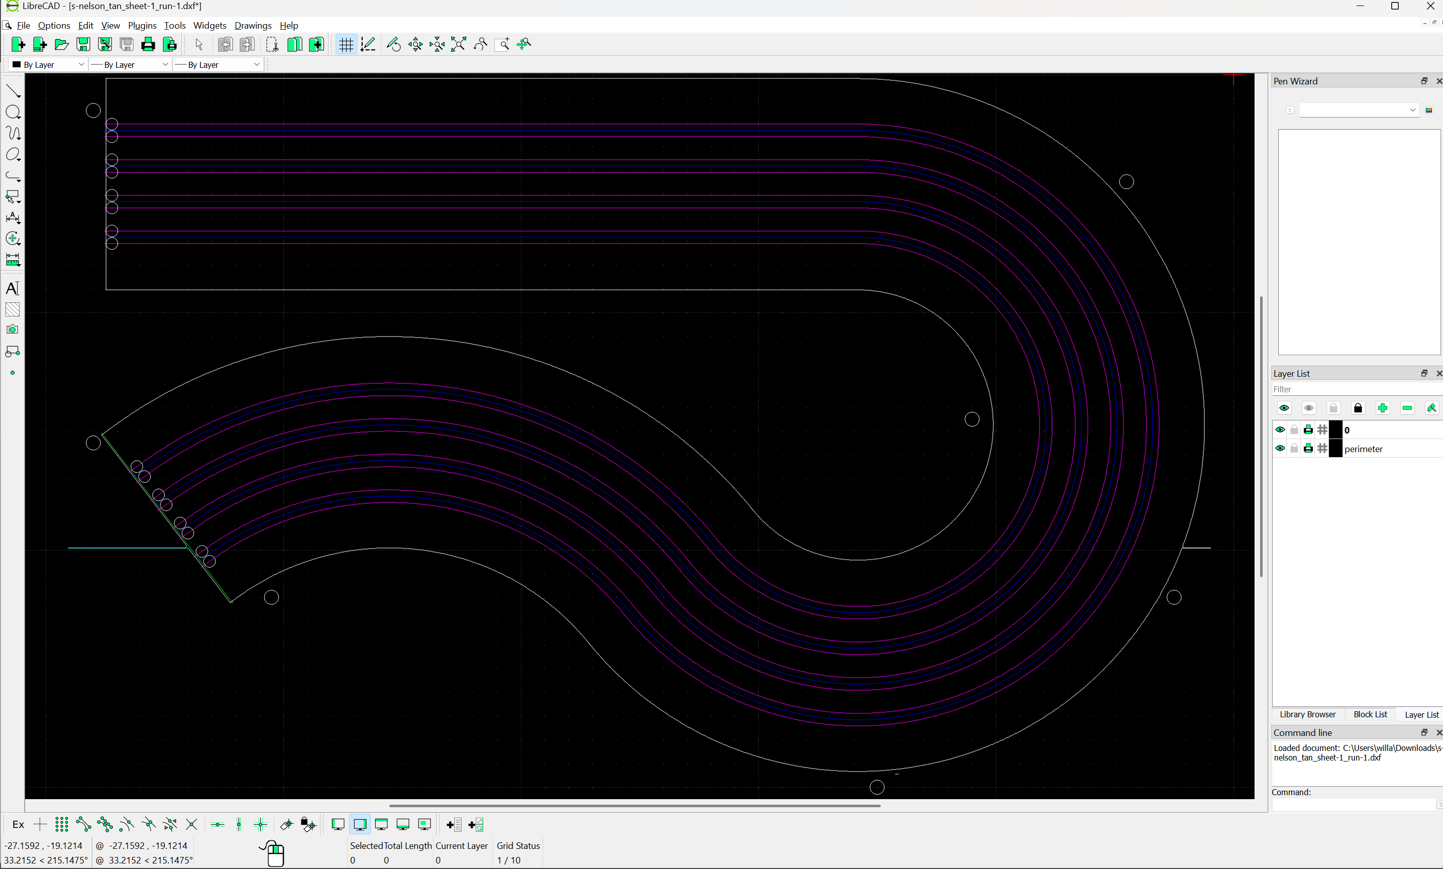Viewport: 1443px width, 869px height.
Task: Click the Add Layer plus icon
Action: [1383, 408]
